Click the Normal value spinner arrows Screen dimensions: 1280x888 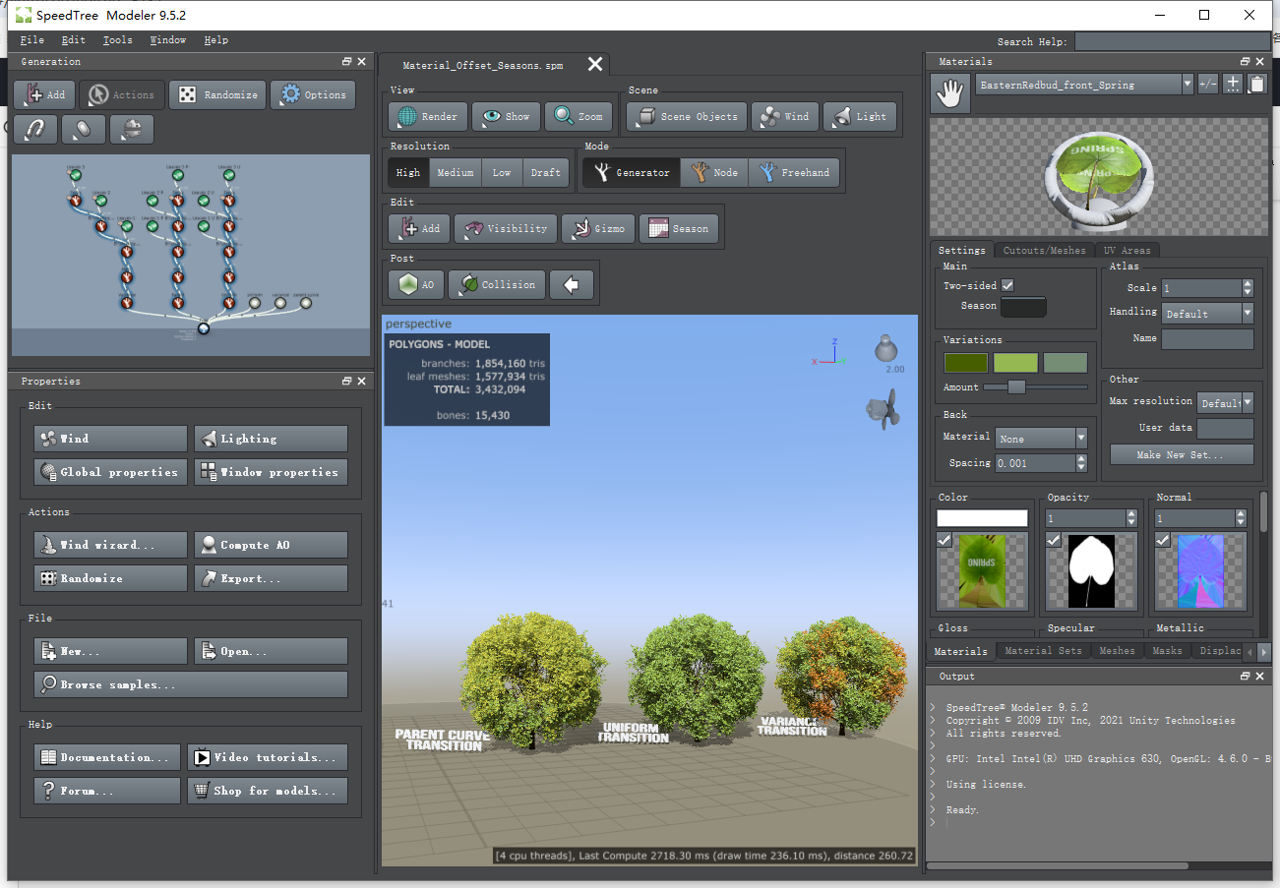[1241, 518]
